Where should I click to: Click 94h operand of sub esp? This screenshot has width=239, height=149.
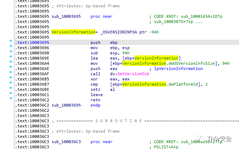[x=126, y=53]
